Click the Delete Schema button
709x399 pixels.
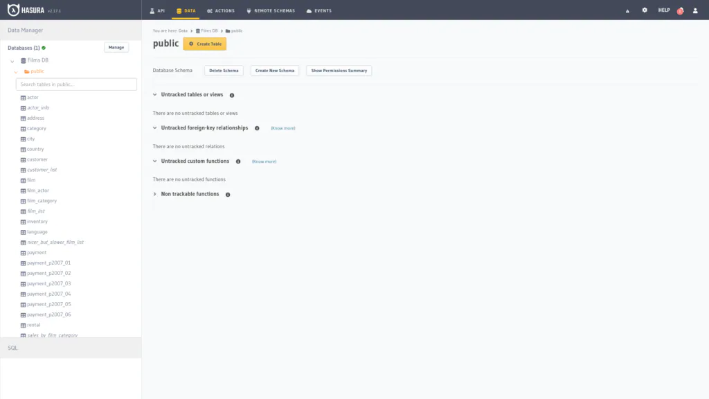pos(224,71)
